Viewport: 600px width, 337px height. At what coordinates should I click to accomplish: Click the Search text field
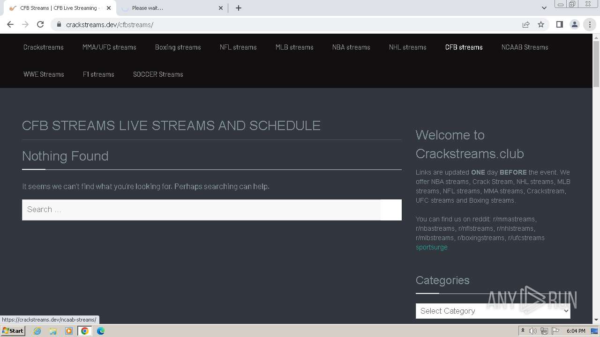coord(202,210)
